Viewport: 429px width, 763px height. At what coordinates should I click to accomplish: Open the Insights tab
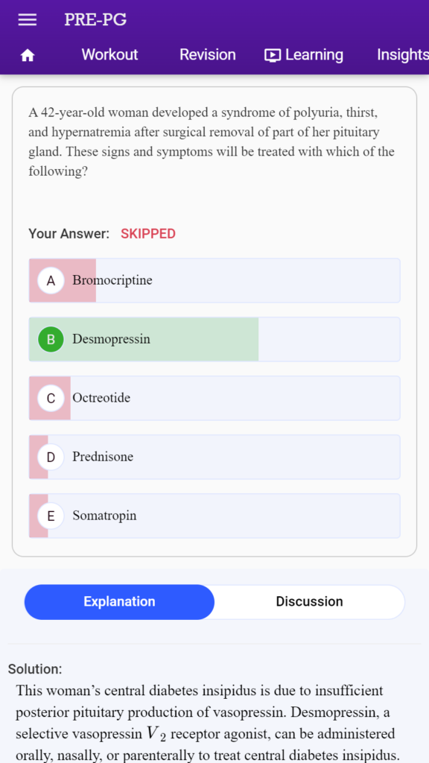click(403, 54)
